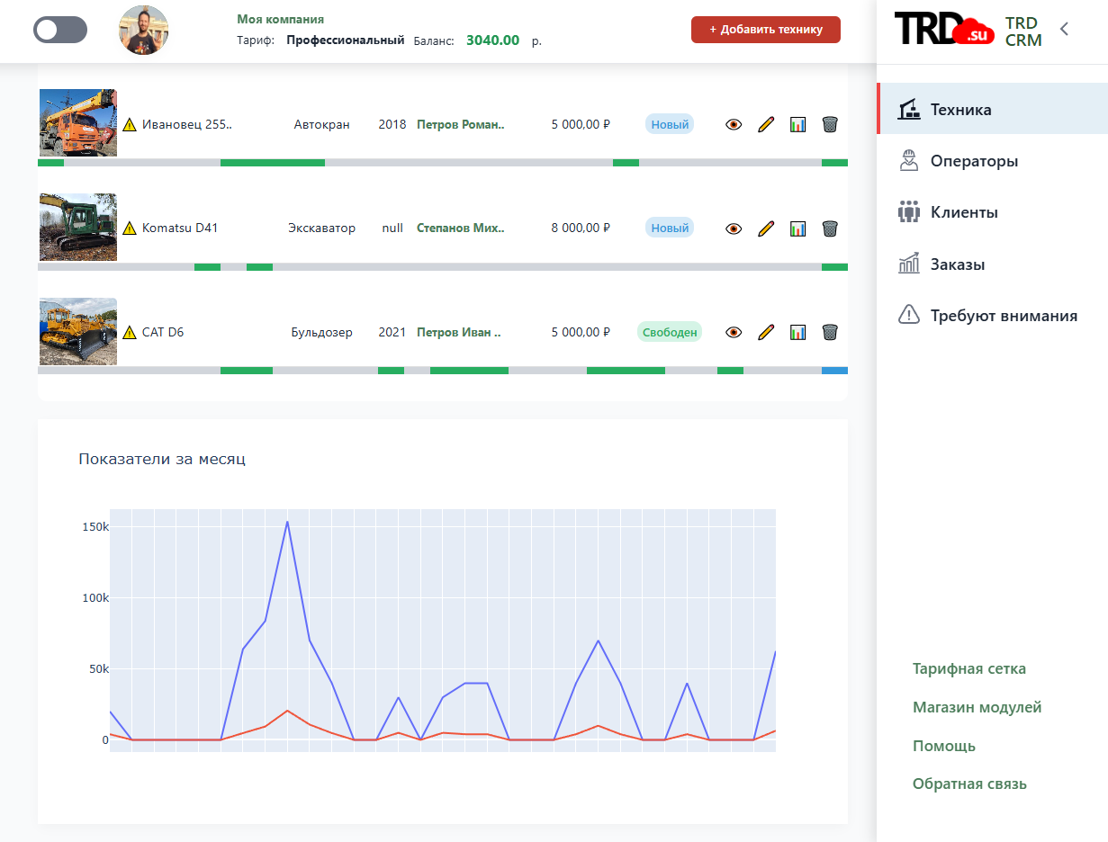Click the Свободен status badge for CAT D6

pyautogui.click(x=670, y=332)
